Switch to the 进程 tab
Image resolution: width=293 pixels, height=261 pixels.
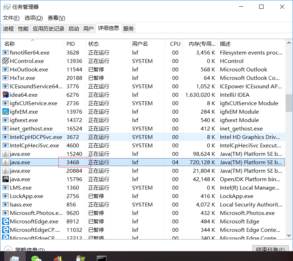click(8, 28)
